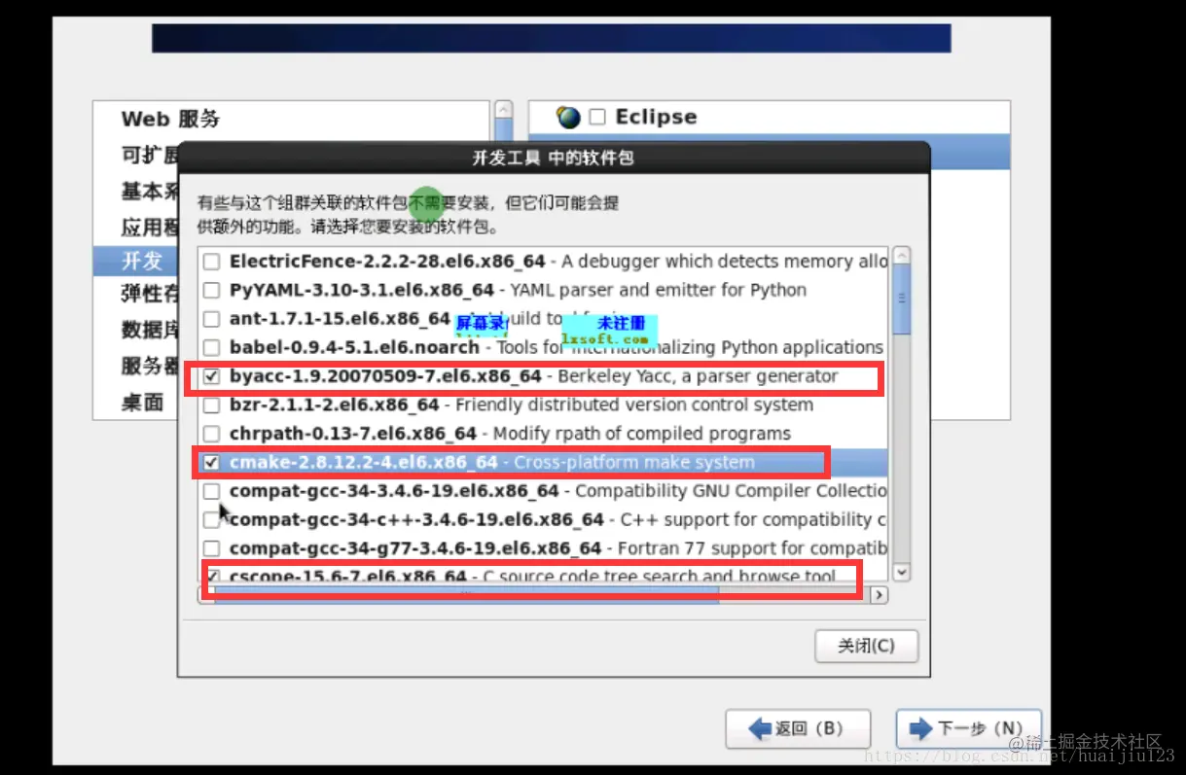Click the package list vertical scrollbar thumb
This screenshot has width=1186, height=775.
902,299
